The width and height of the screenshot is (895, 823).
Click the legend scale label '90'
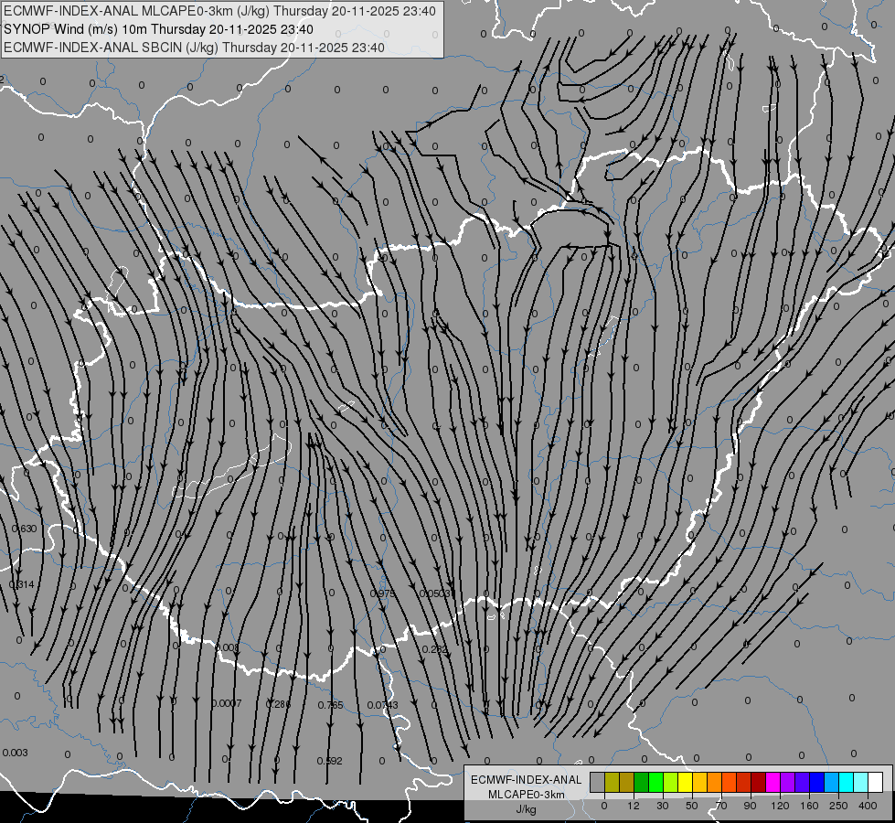pyautogui.click(x=750, y=806)
